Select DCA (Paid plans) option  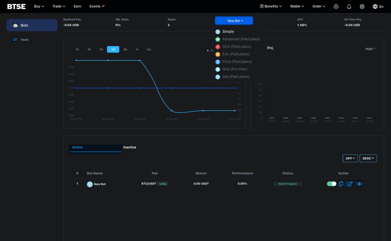[x=237, y=47]
